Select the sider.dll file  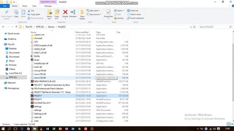pos(79,117)
